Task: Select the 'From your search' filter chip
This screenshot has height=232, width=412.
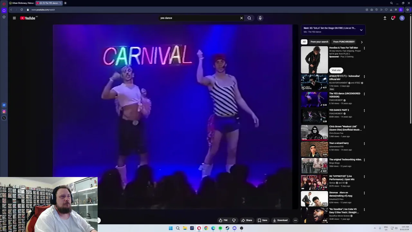Action: point(319,42)
